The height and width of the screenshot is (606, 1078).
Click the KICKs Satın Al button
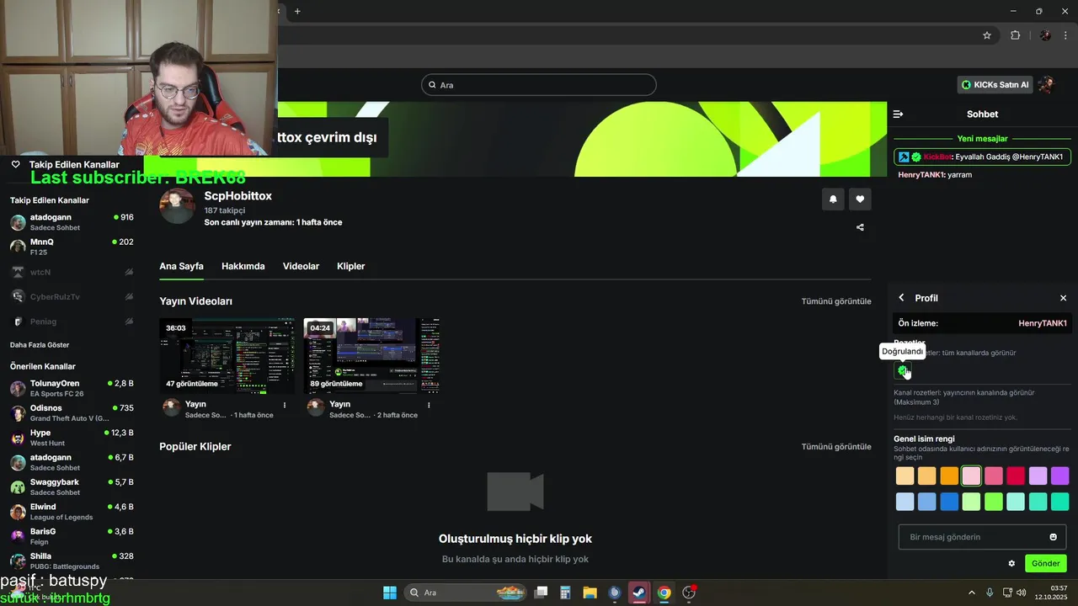point(995,84)
